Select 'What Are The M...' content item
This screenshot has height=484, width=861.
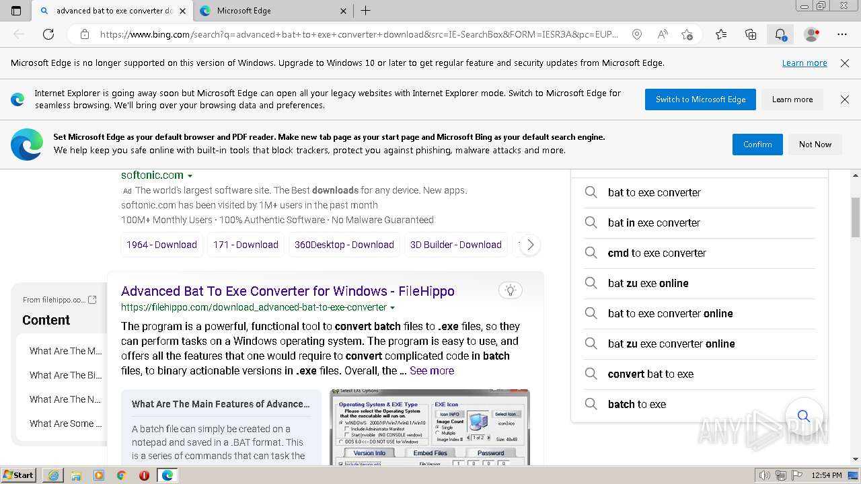(66, 351)
